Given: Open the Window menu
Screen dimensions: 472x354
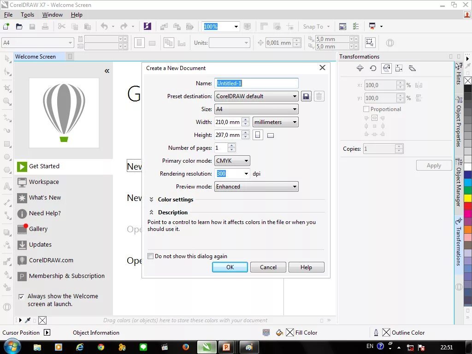Looking at the screenshot, I should point(53,15).
